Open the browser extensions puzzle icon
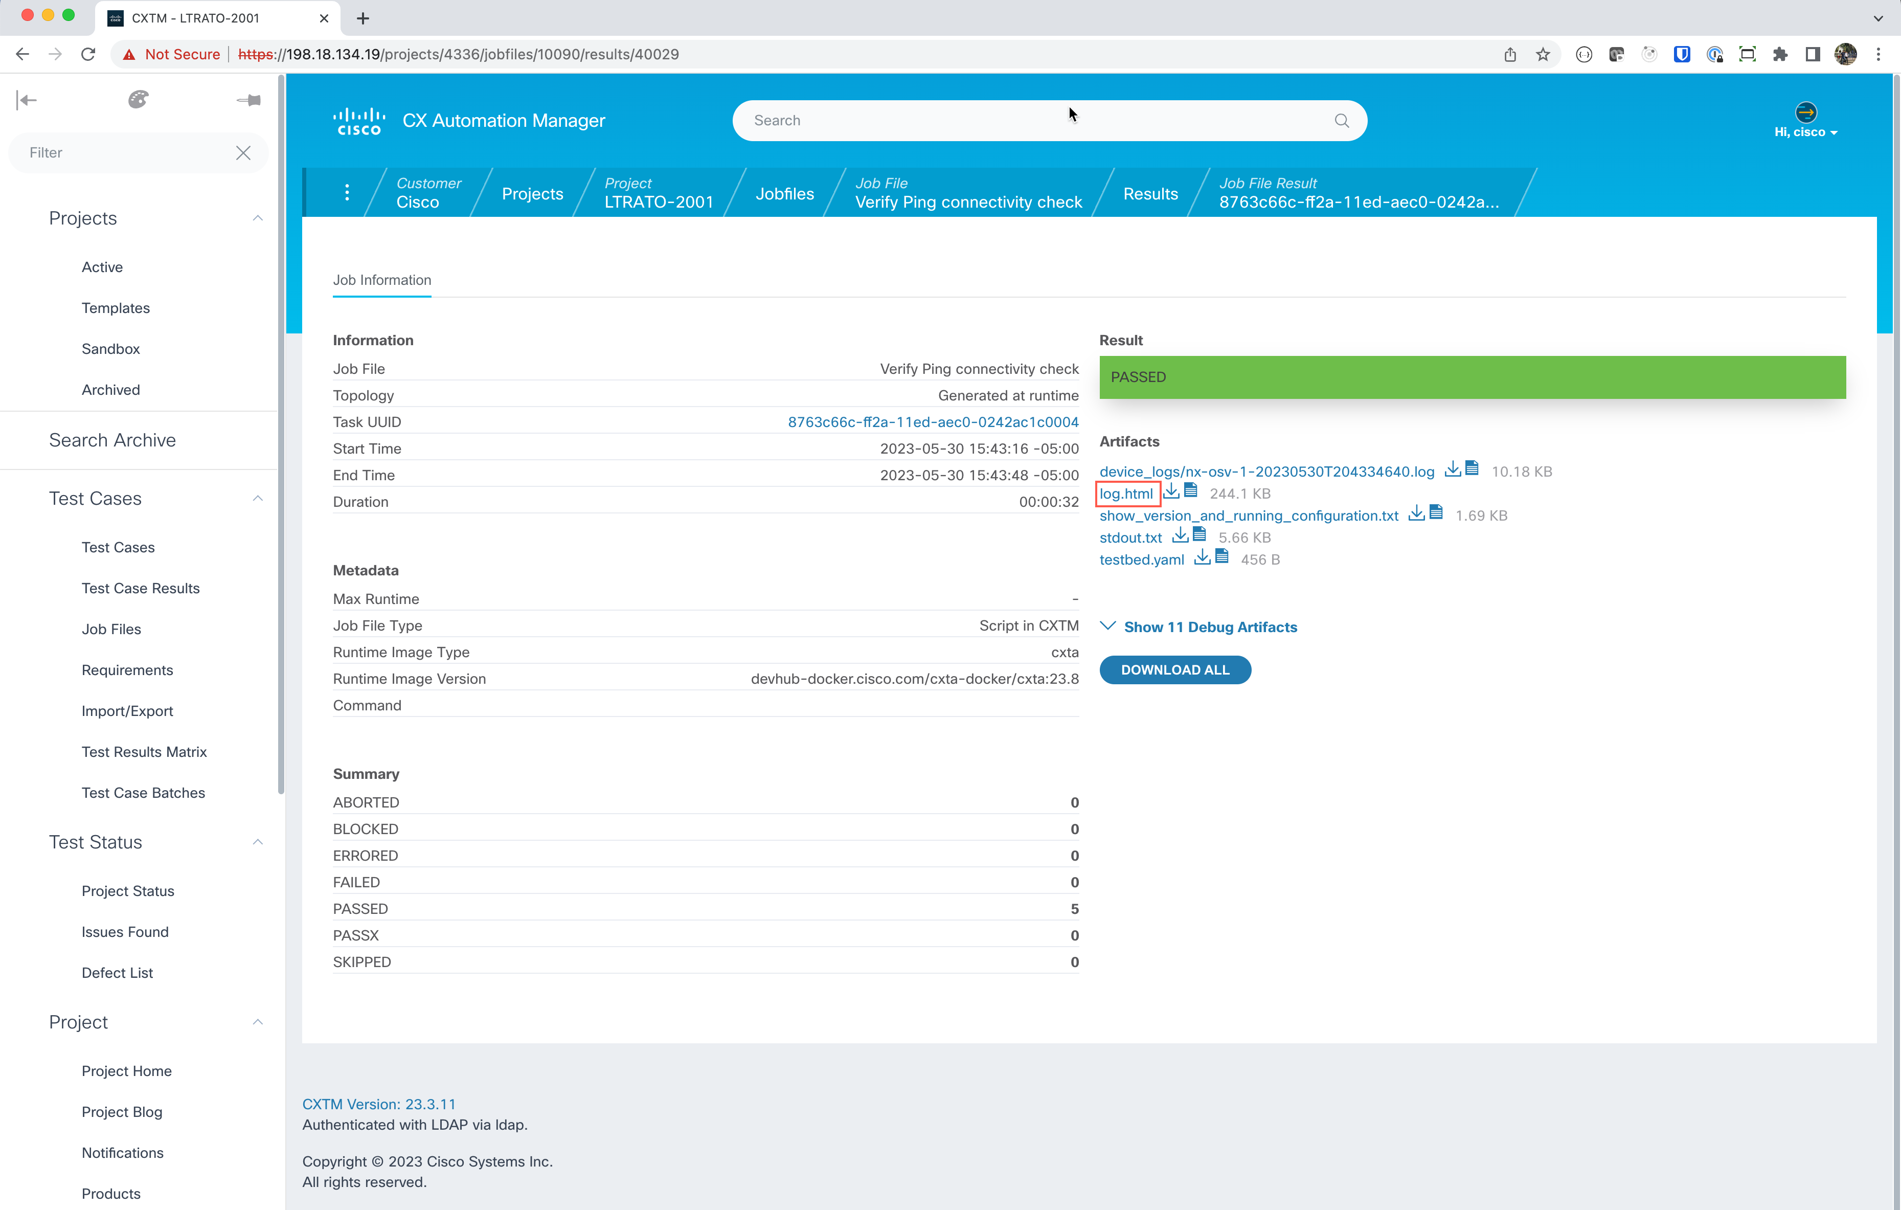This screenshot has height=1210, width=1901. click(x=1779, y=54)
